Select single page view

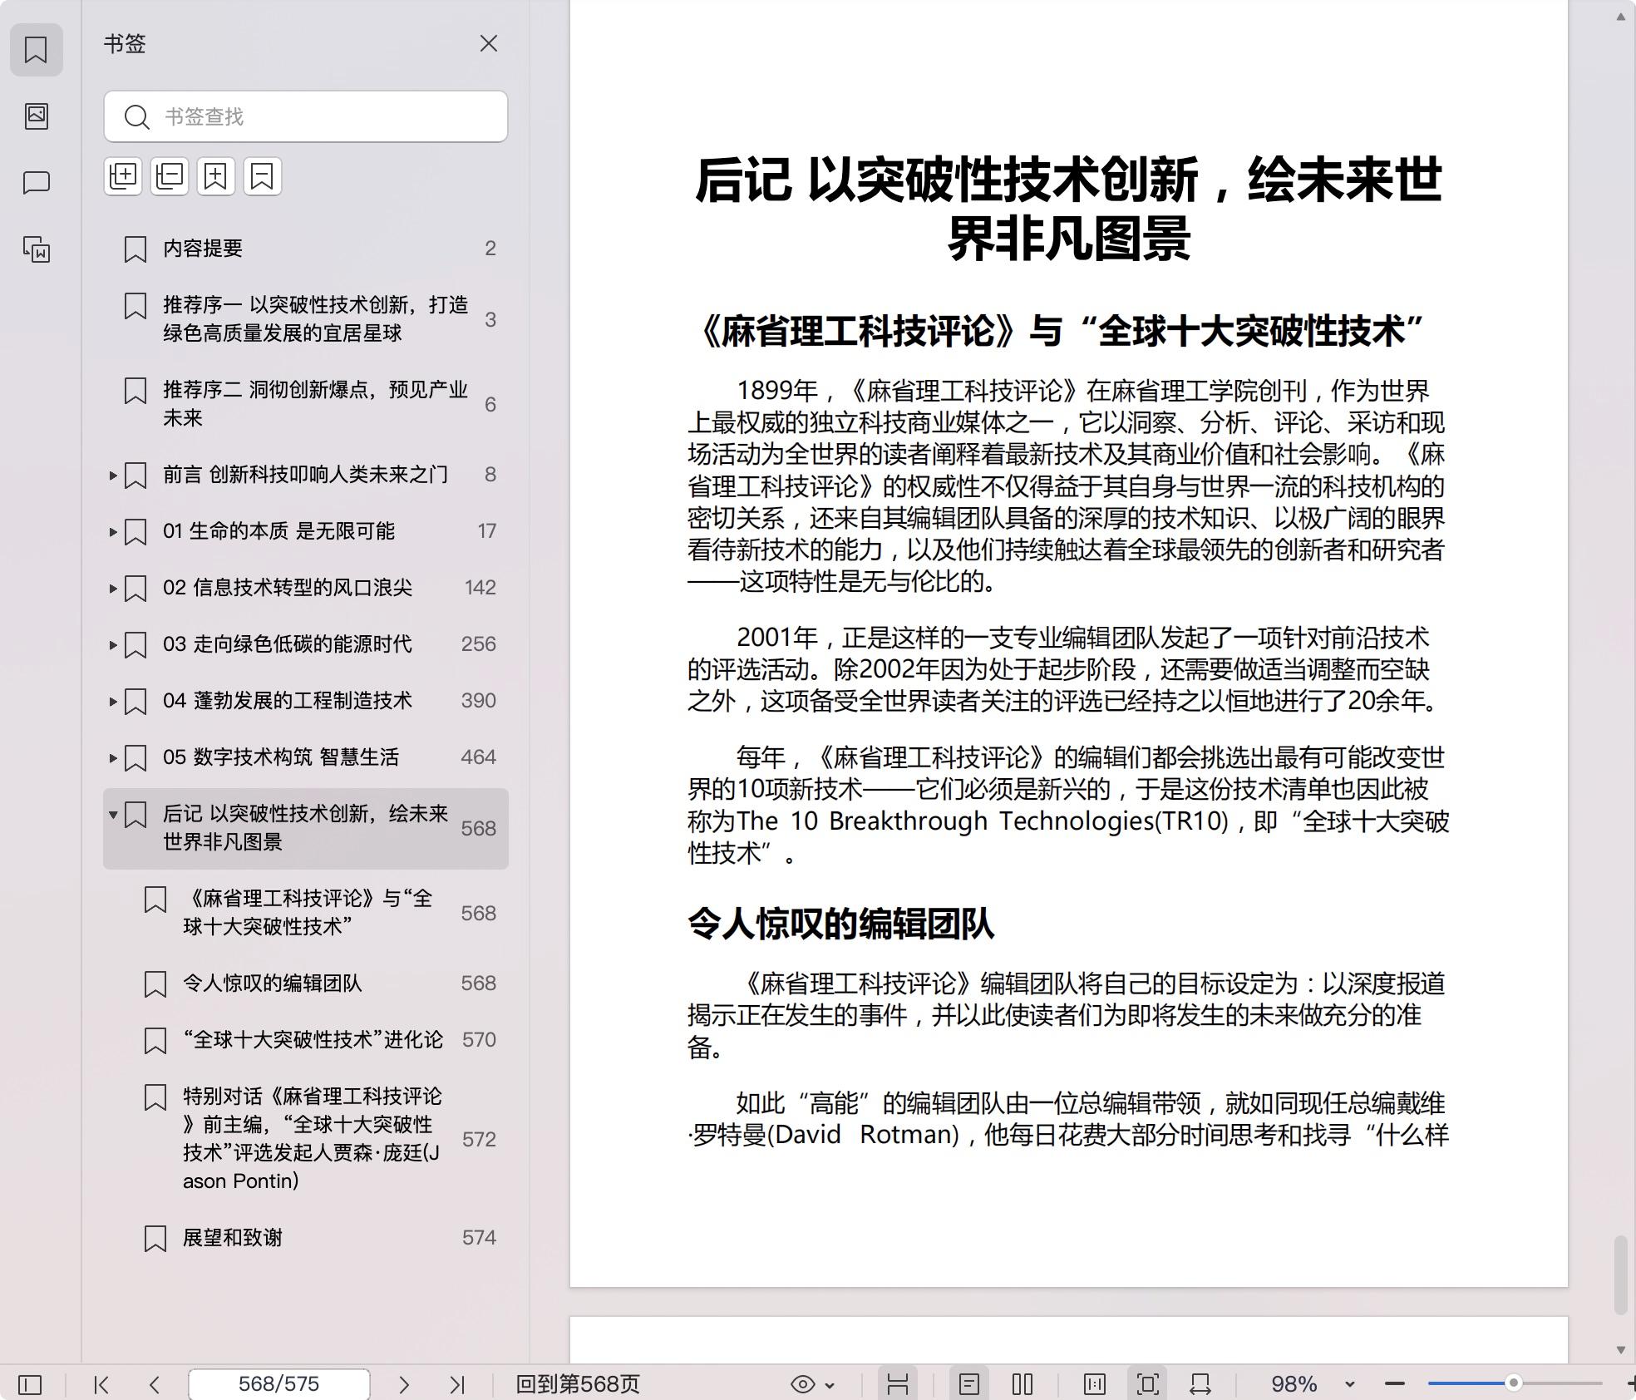(969, 1384)
